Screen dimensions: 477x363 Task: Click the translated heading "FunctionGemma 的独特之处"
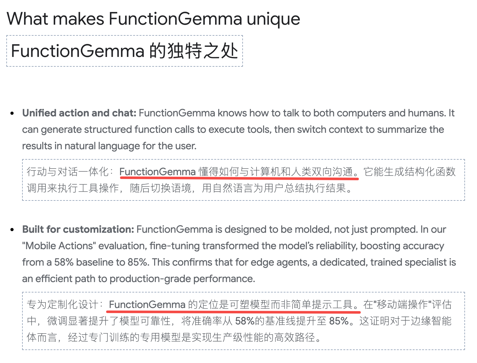point(124,51)
